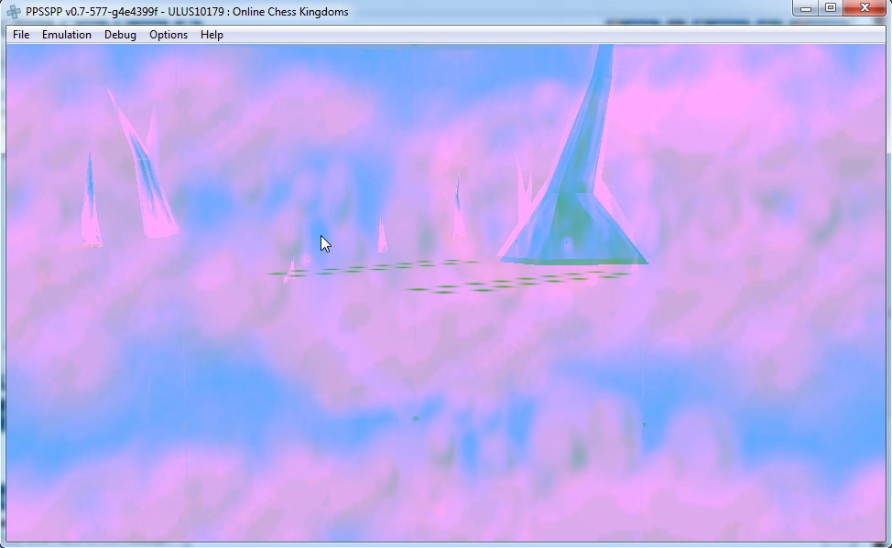
Task: Click the PPSSPP icon in title bar
Action: point(14,12)
